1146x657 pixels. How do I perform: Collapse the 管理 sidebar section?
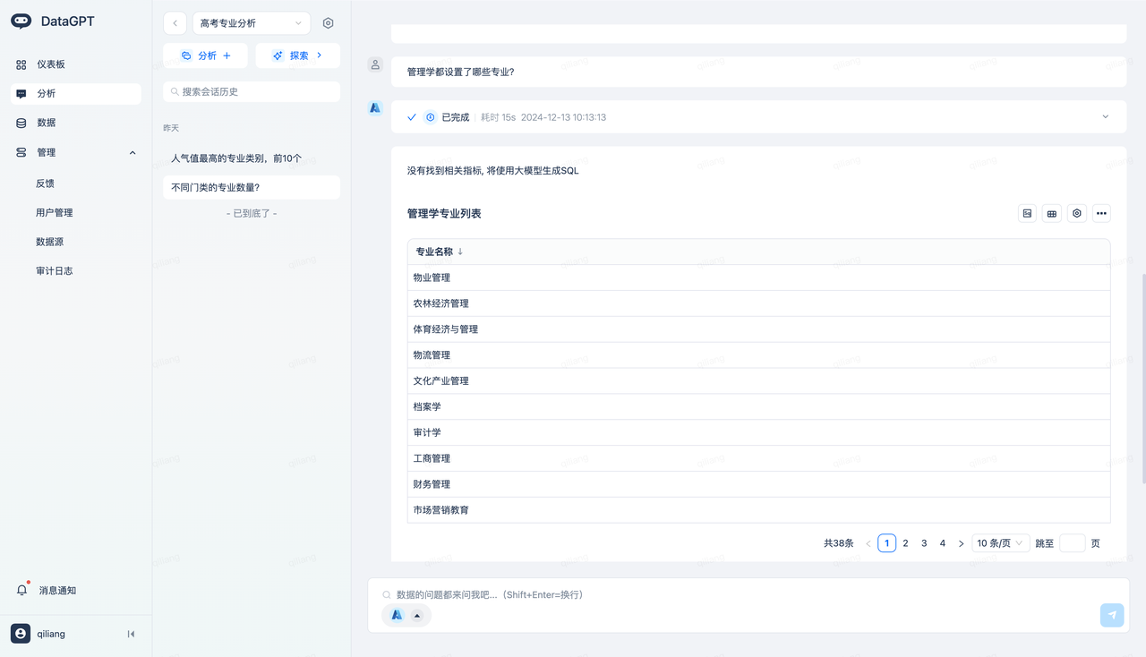(x=133, y=153)
